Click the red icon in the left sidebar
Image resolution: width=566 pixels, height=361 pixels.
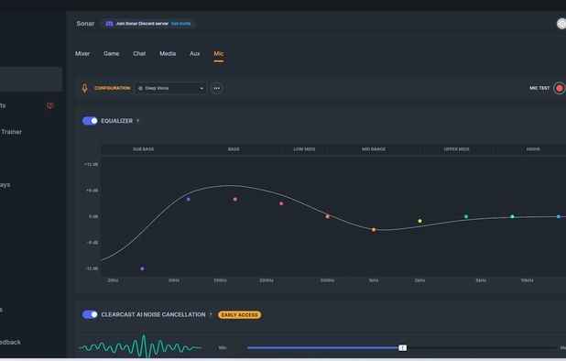point(49,105)
